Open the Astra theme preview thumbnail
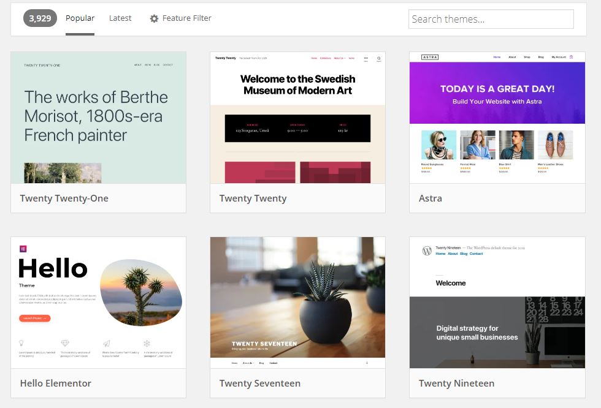 (497, 118)
